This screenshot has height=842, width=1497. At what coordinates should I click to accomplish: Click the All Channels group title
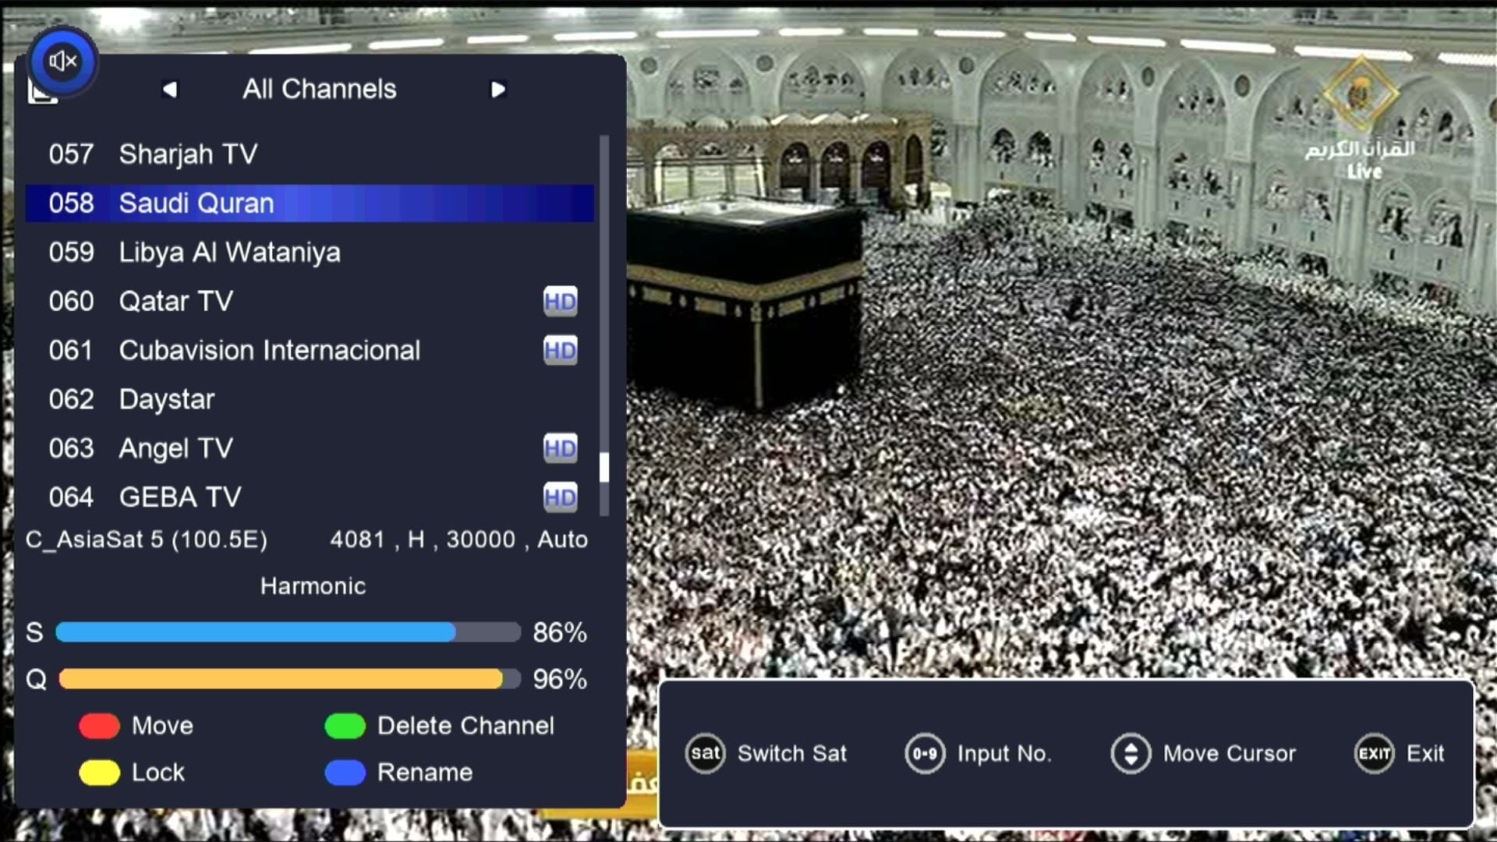[x=319, y=90]
